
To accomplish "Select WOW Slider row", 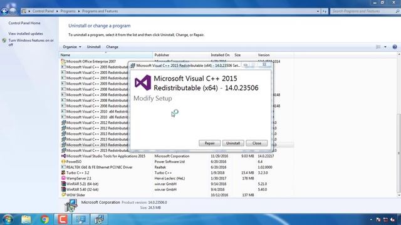I will coord(177,195).
